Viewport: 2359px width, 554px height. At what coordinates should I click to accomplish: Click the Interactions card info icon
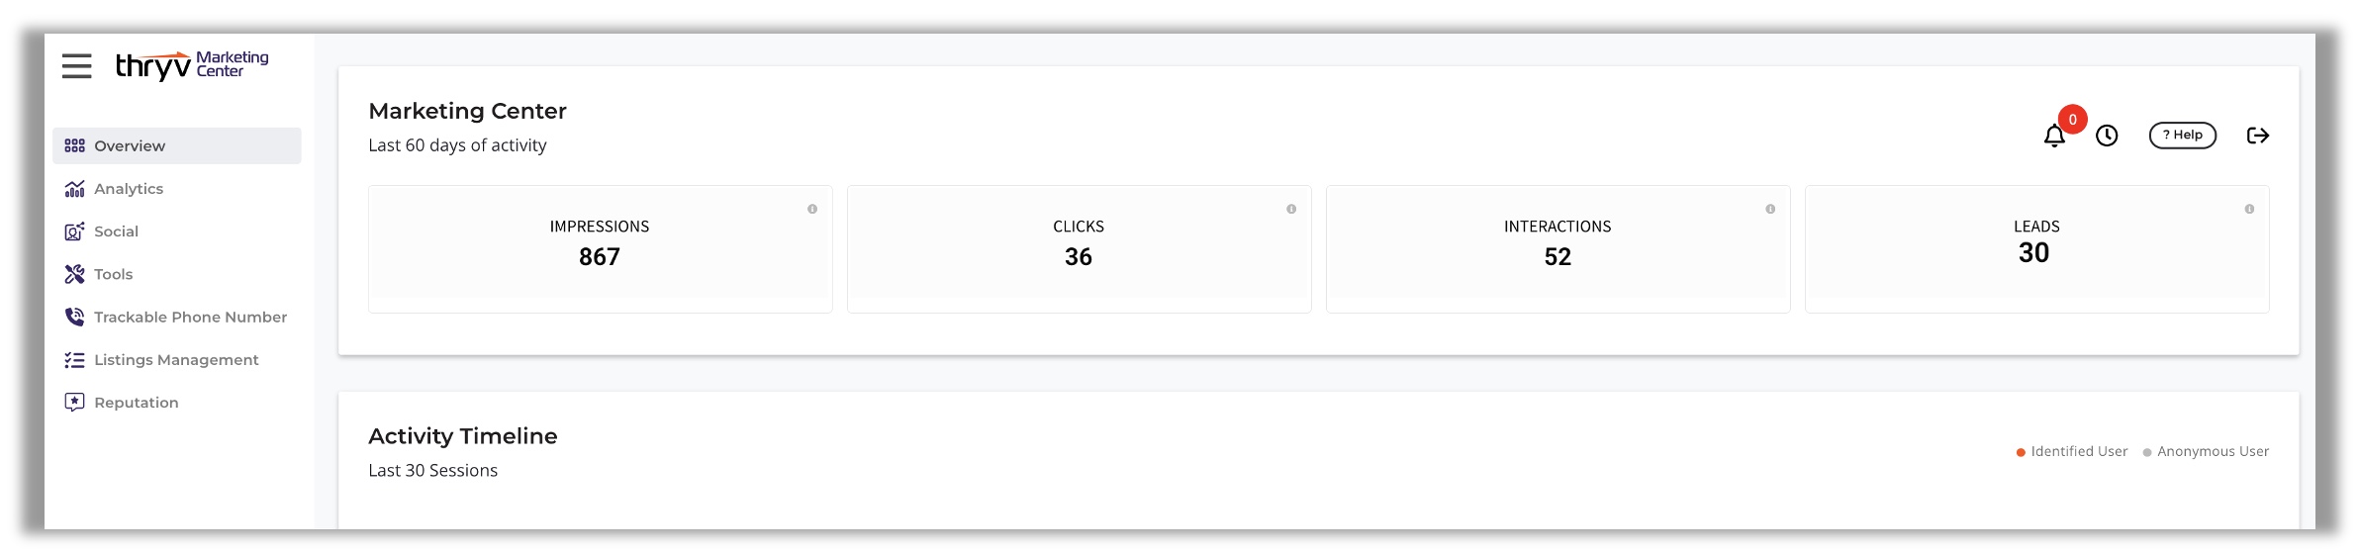1770,209
